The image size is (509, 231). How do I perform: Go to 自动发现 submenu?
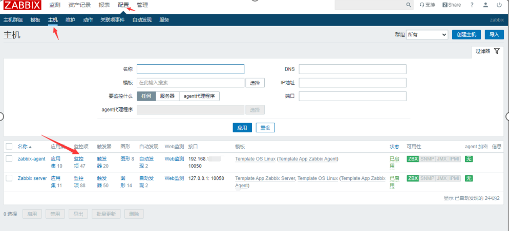pyautogui.click(x=142, y=20)
